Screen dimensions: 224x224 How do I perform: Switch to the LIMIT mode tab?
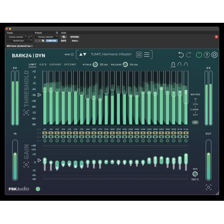pyautogui.click(x=33, y=65)
